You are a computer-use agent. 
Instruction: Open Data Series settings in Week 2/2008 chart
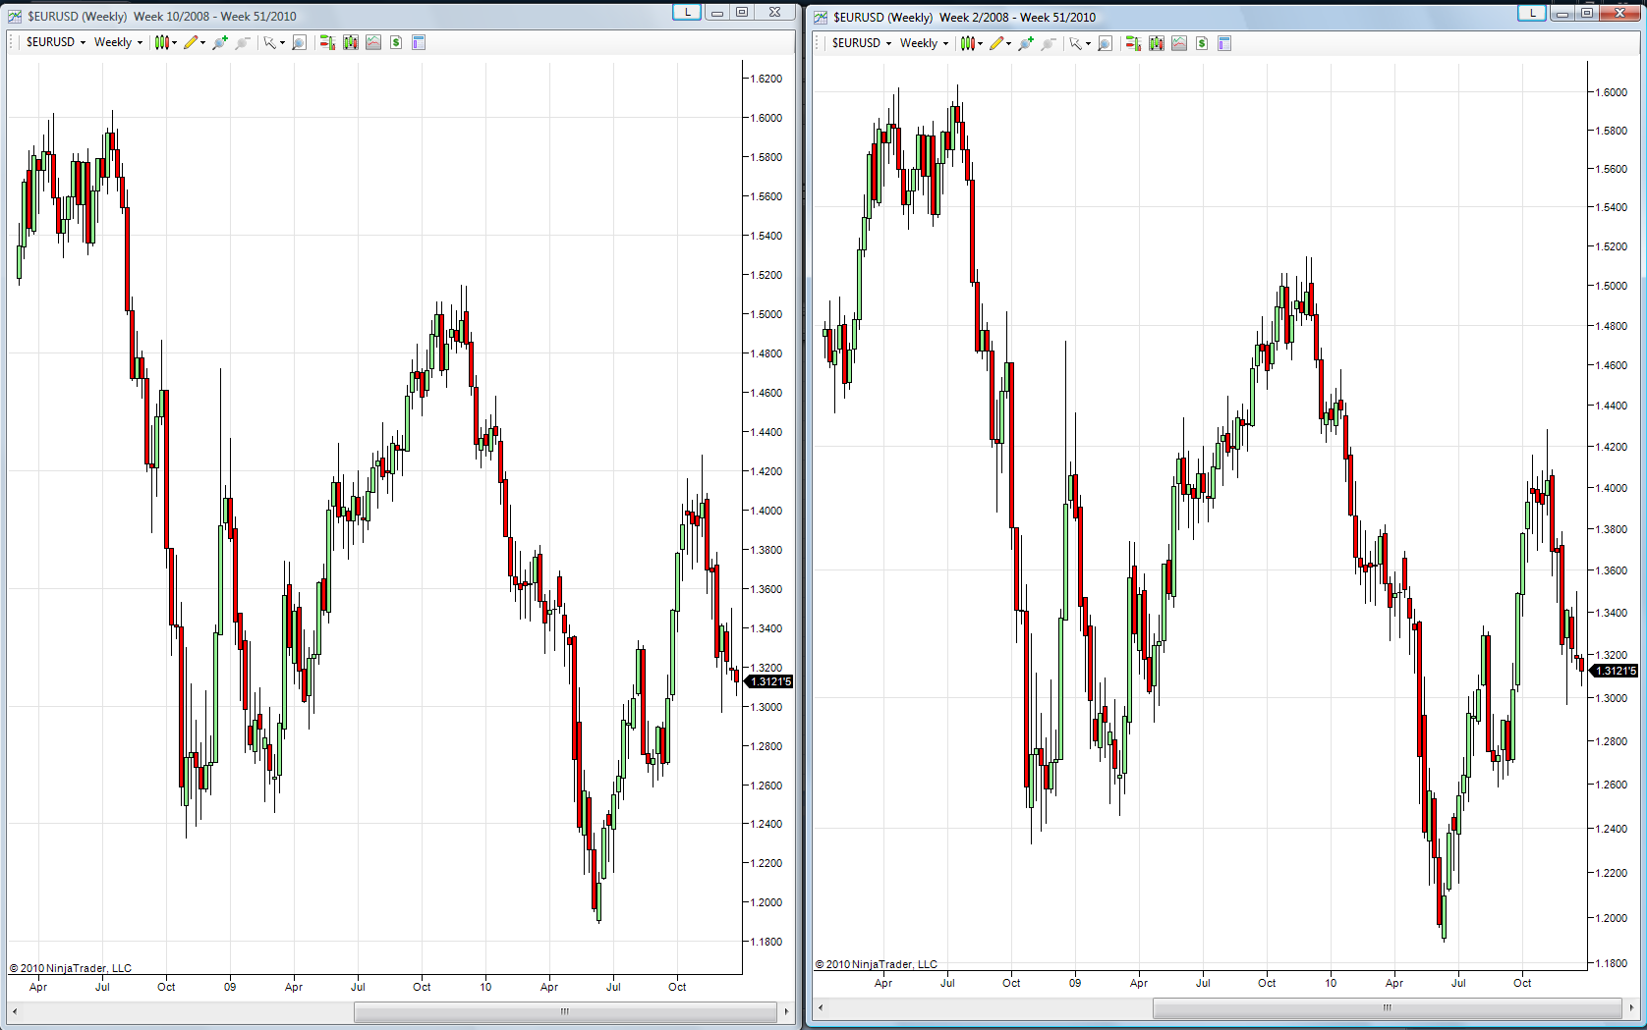[1157, 43]
